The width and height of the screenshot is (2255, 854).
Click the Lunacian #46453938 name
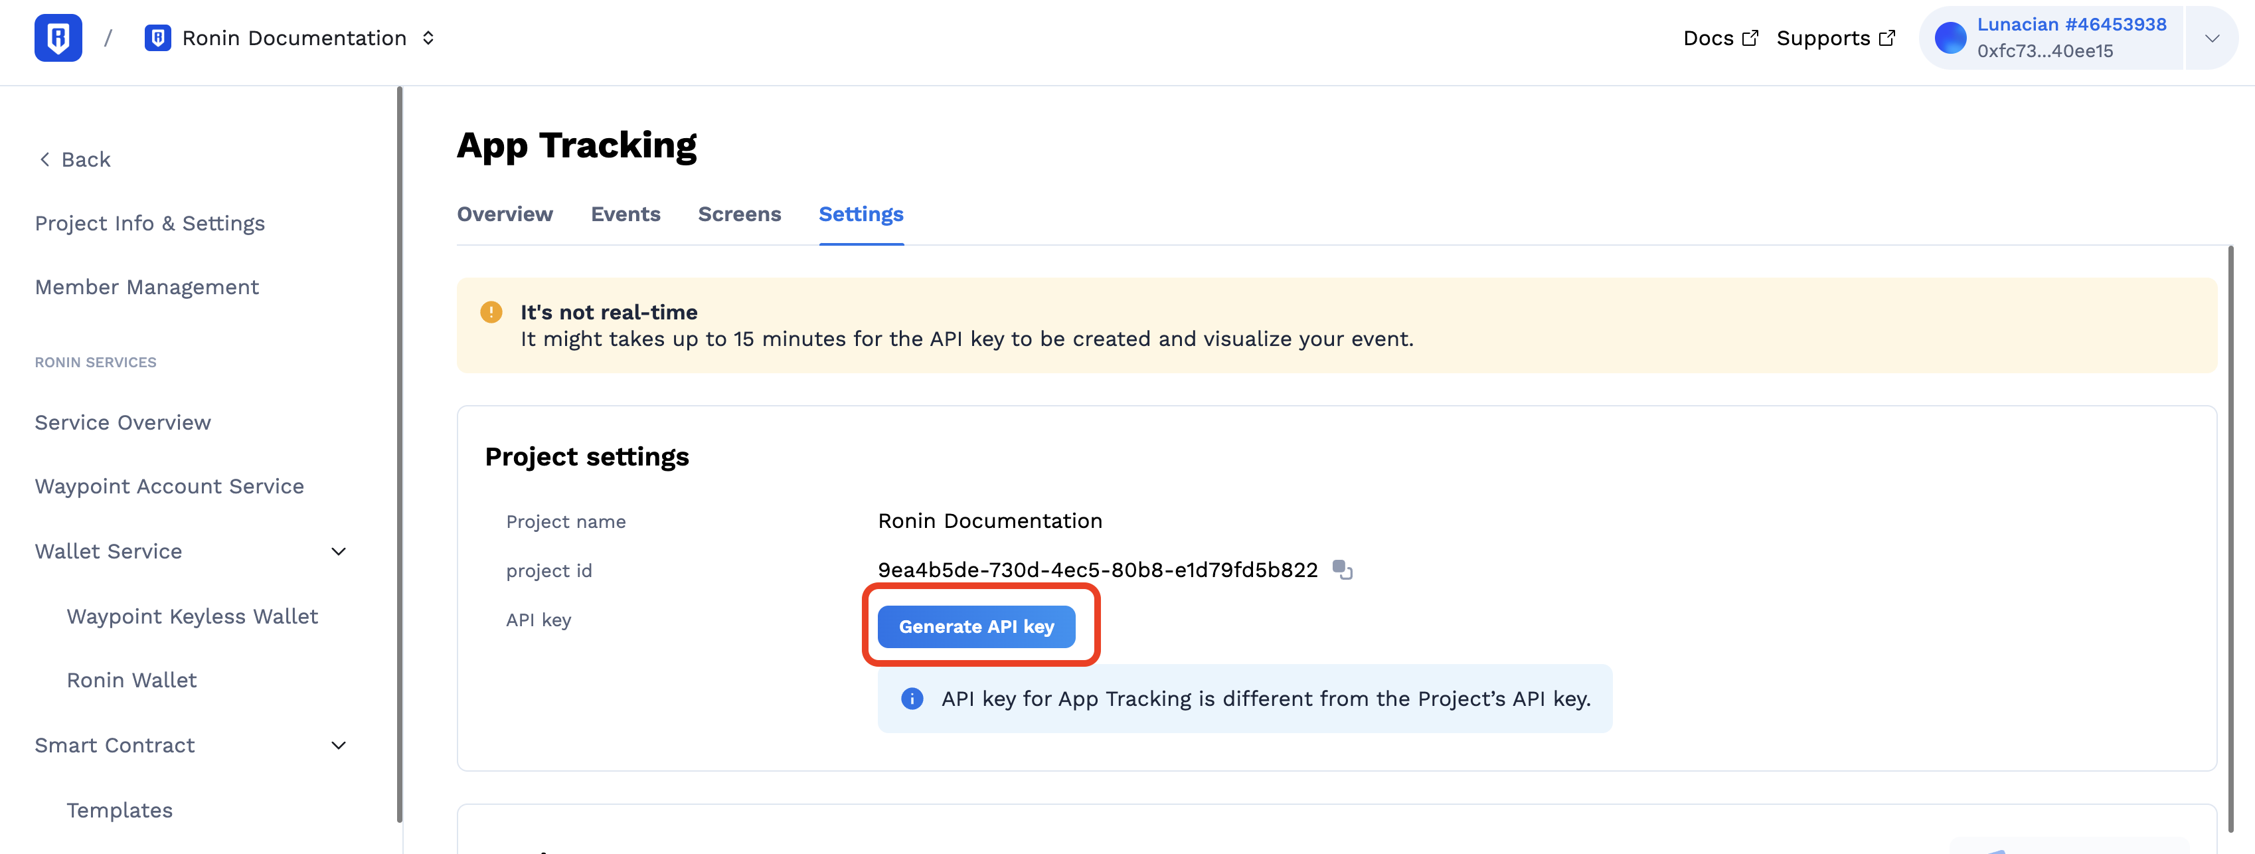pos(2071,25)
